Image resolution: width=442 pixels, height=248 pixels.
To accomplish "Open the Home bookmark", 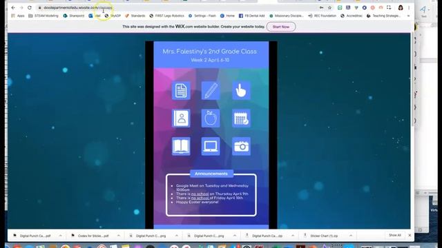I will pos(227,16).
